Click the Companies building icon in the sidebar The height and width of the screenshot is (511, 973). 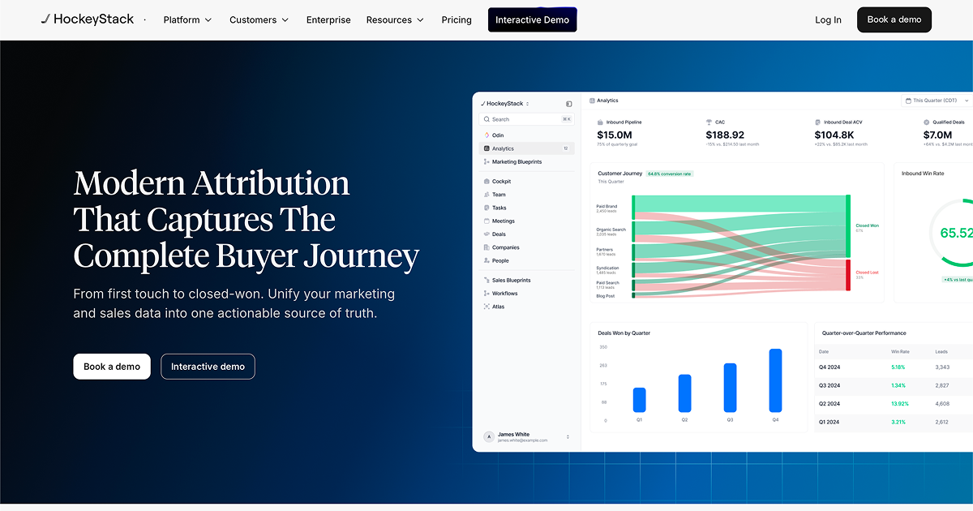click(486, 247)
